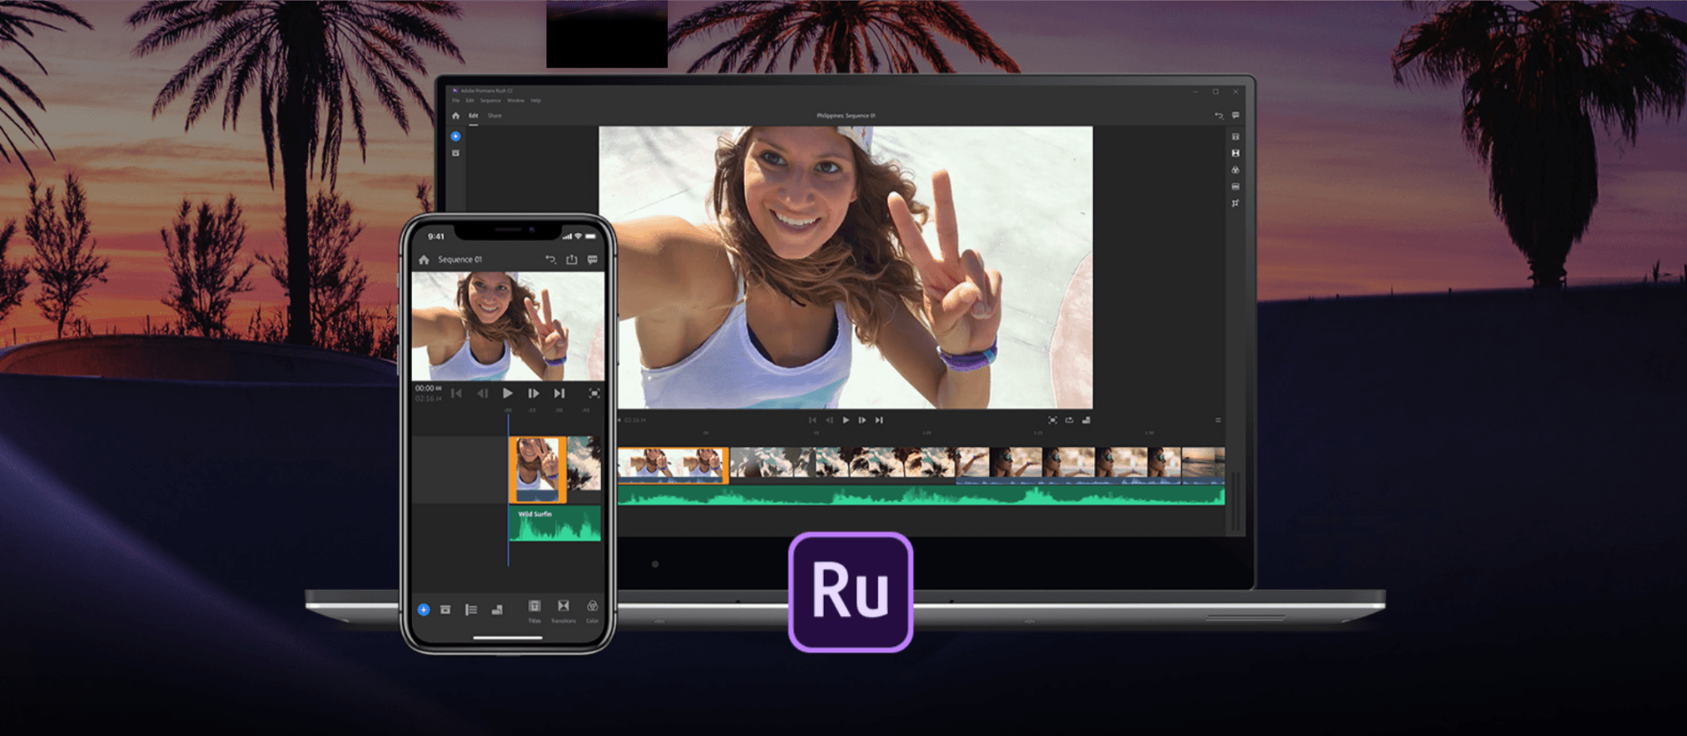Toggle fullscreen preview on the phone

594,394
